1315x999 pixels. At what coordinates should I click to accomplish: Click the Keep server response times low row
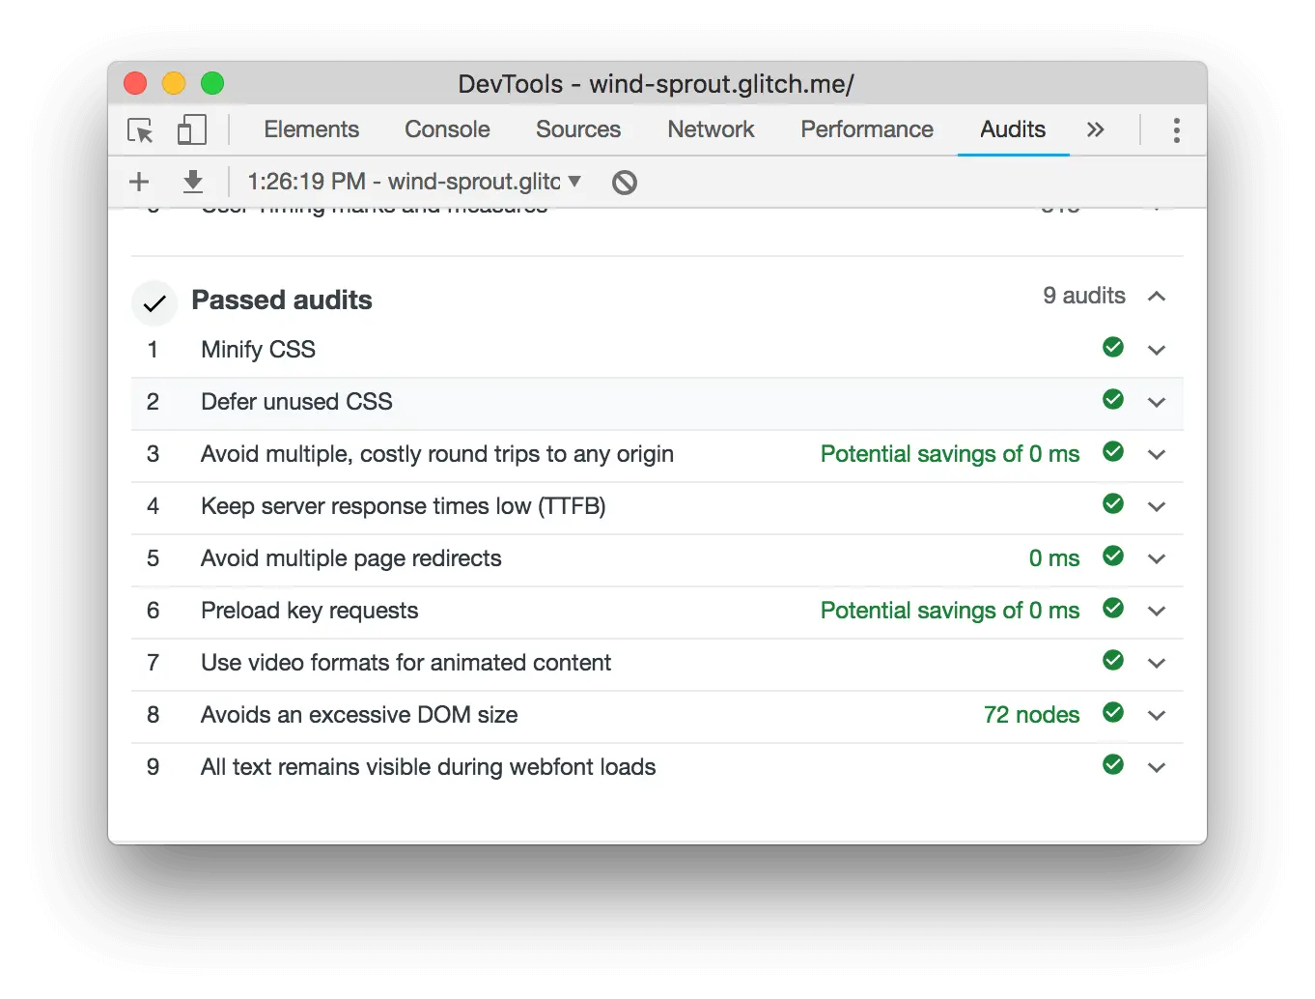(x=403, y=506)
